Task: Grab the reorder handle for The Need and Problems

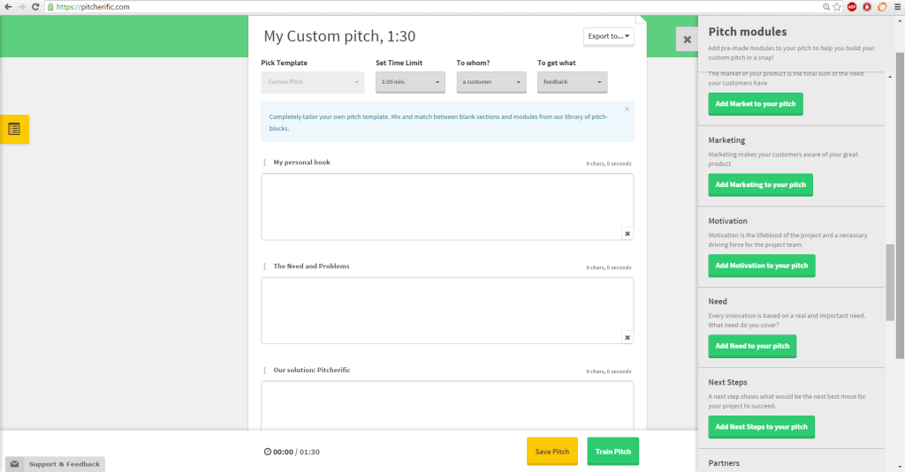Action: tap(265, 266)
